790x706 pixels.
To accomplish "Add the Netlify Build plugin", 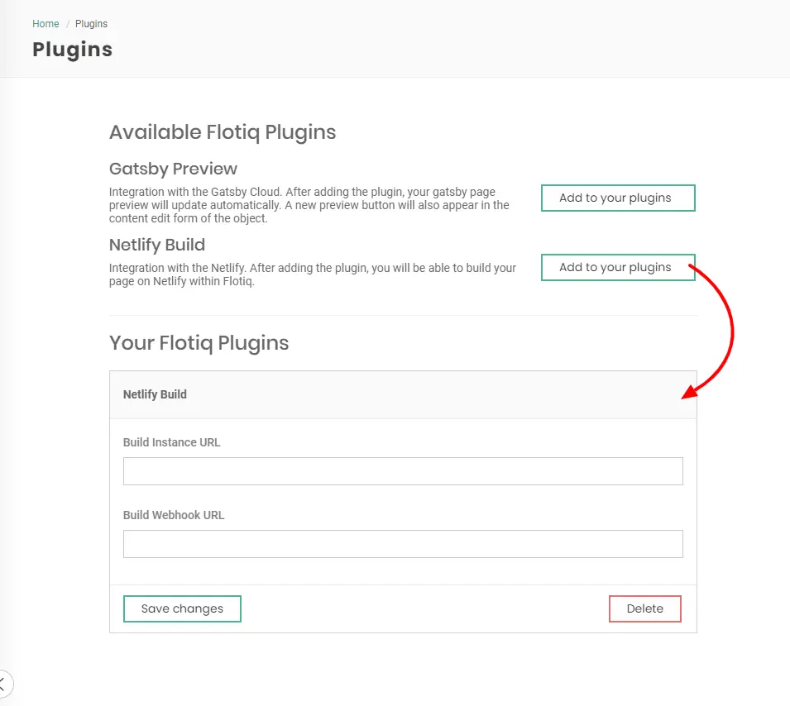I will (x=617, y=268).
